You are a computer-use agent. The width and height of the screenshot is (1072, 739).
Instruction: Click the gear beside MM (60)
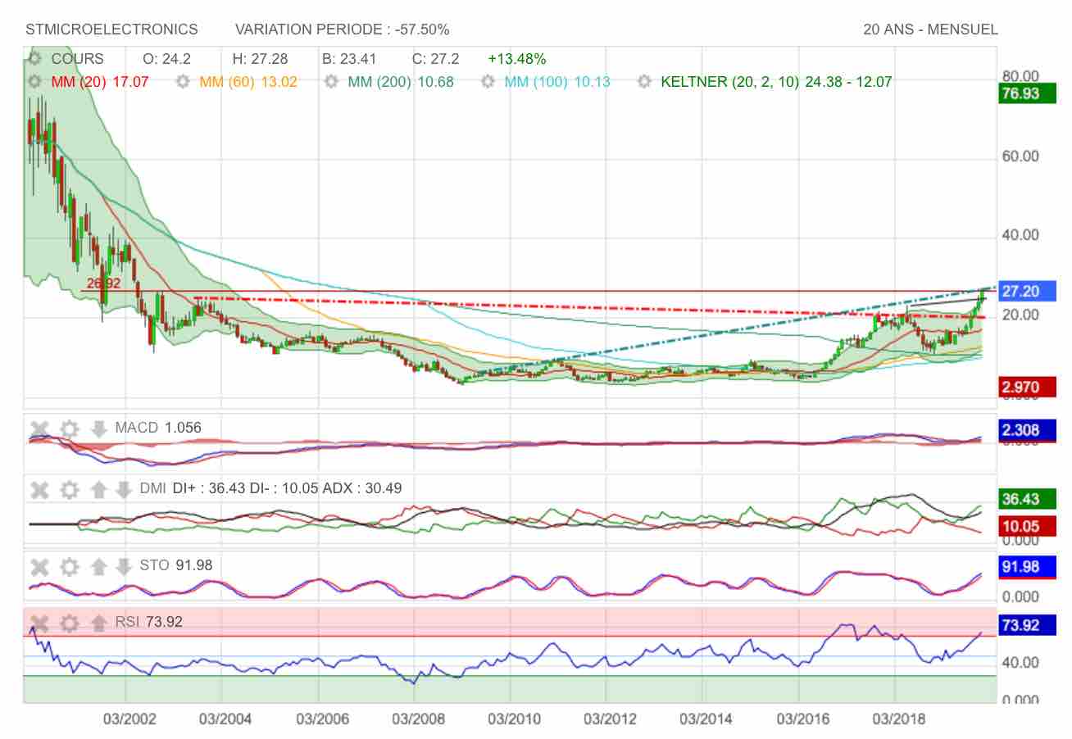[183, 82]
